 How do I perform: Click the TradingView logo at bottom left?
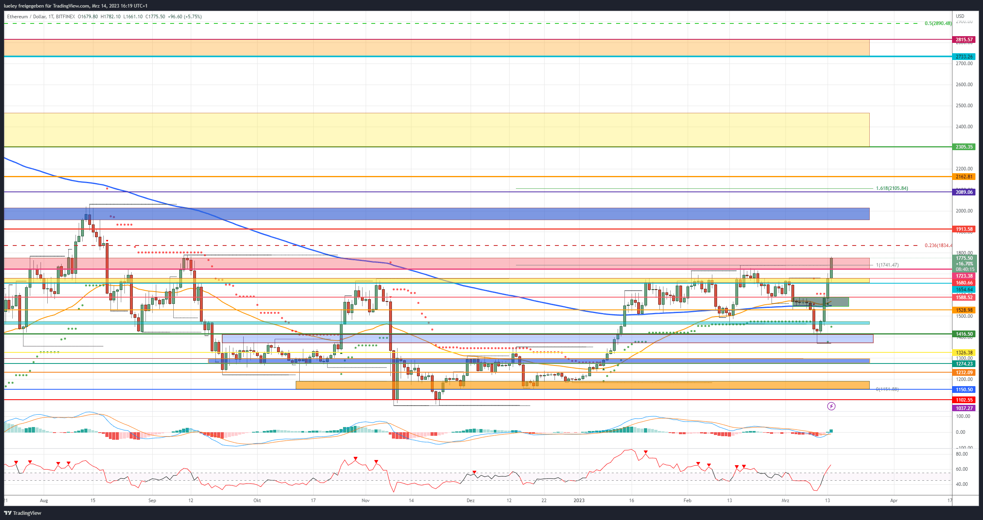click(23, 513)
